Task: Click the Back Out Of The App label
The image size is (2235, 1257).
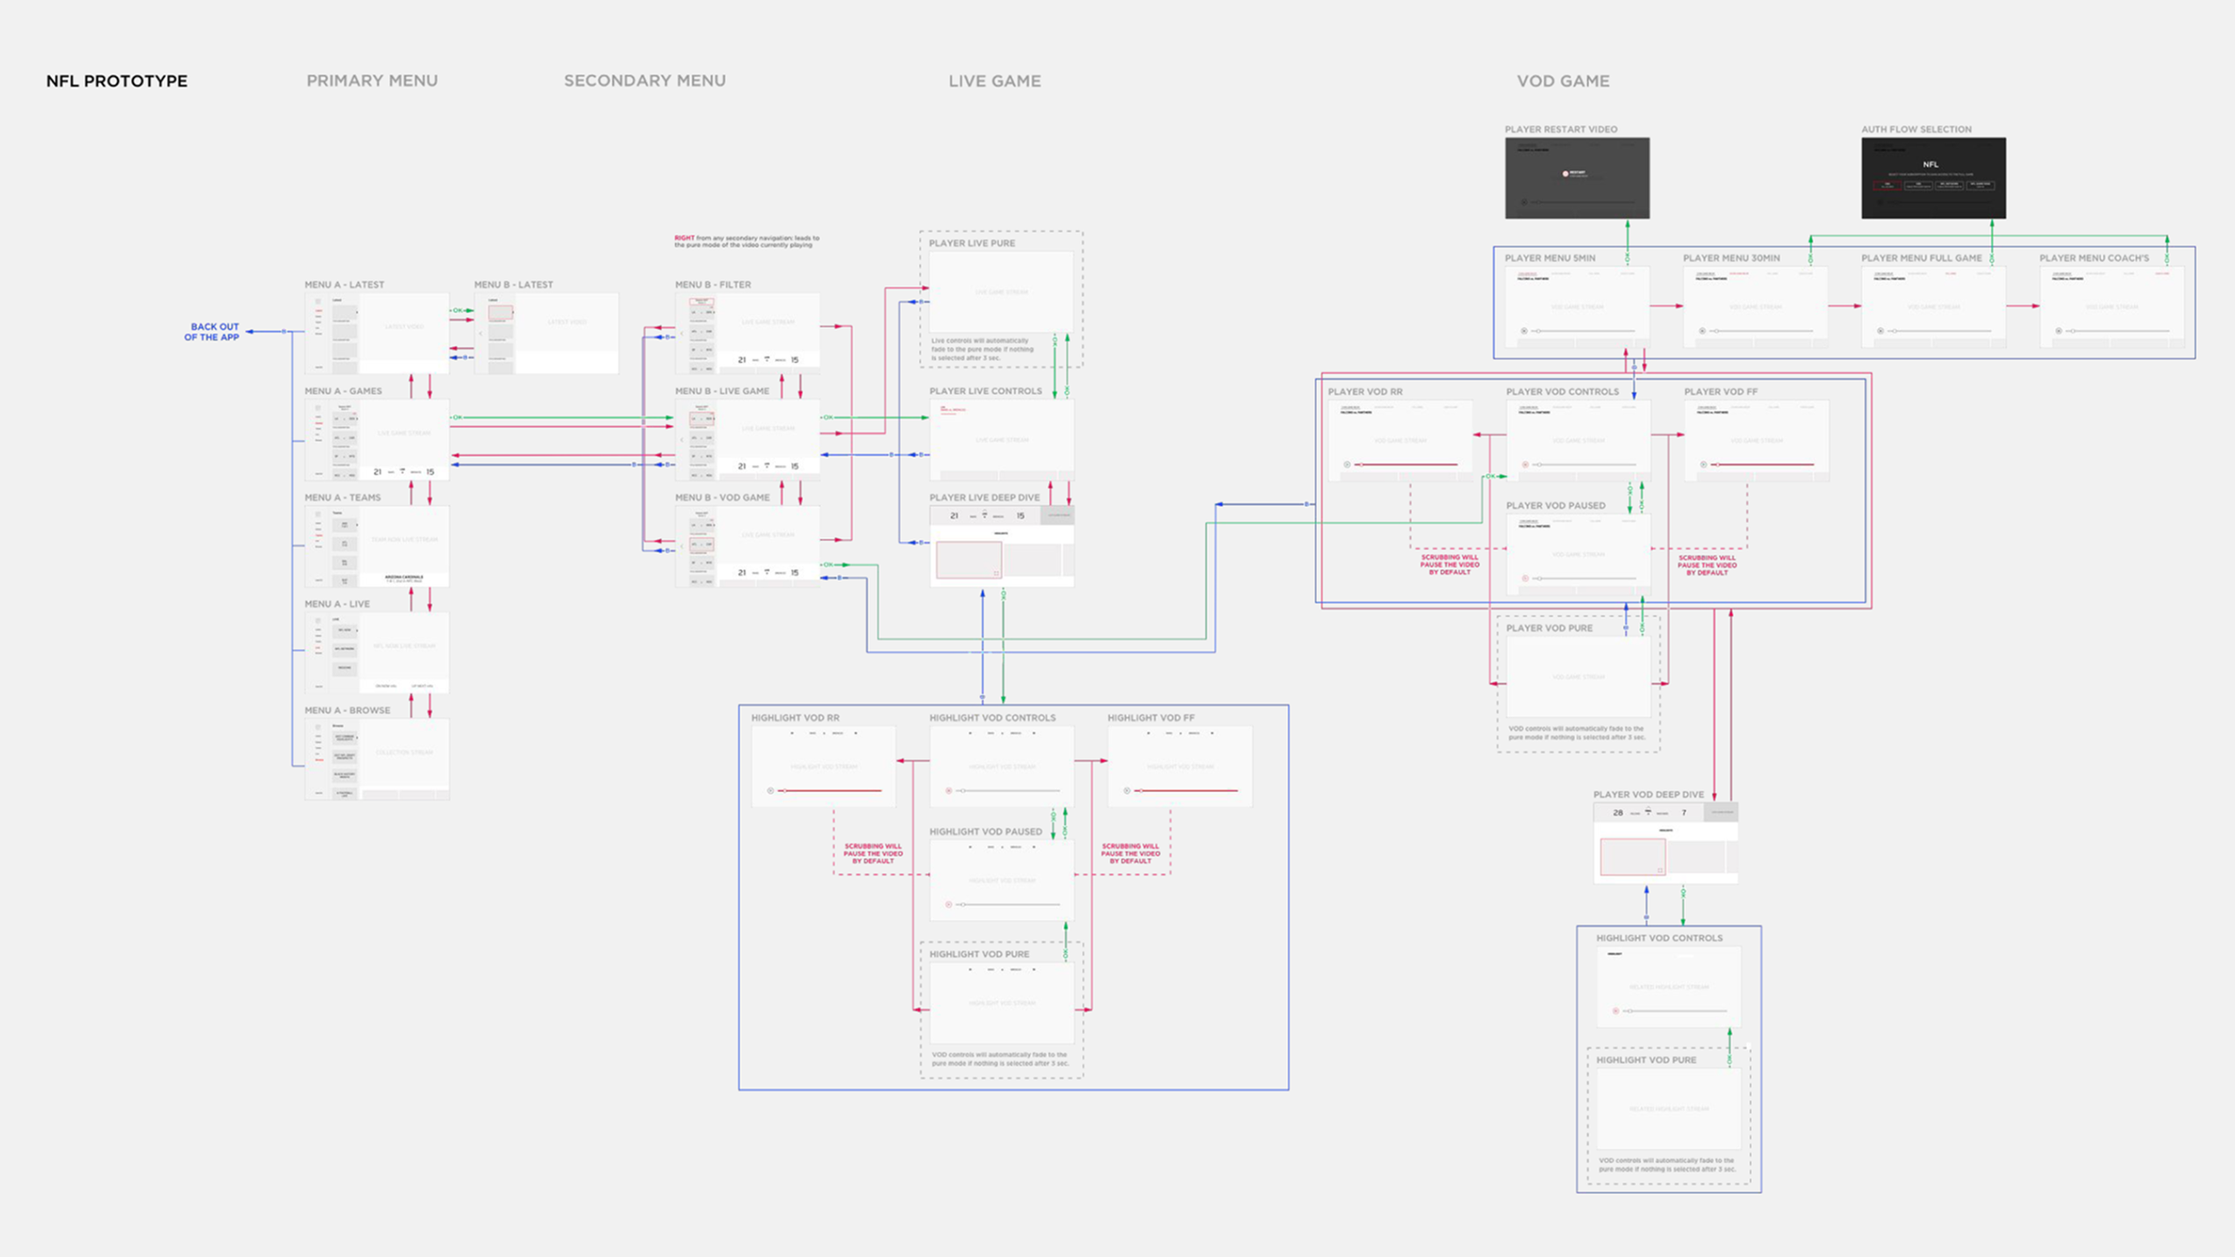Action: point(212,333)
